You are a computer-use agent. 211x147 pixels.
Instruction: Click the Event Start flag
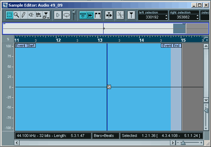coord(25,45)
